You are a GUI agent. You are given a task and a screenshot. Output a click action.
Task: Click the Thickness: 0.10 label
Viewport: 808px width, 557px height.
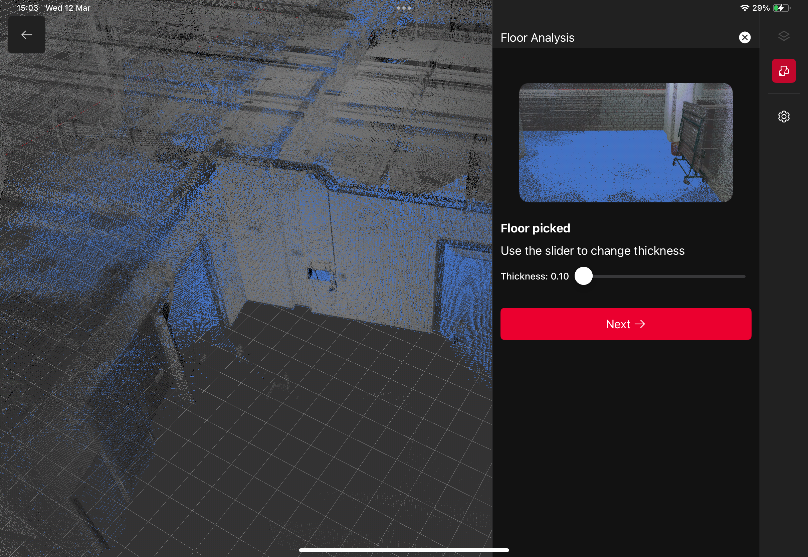coord(535,276)
